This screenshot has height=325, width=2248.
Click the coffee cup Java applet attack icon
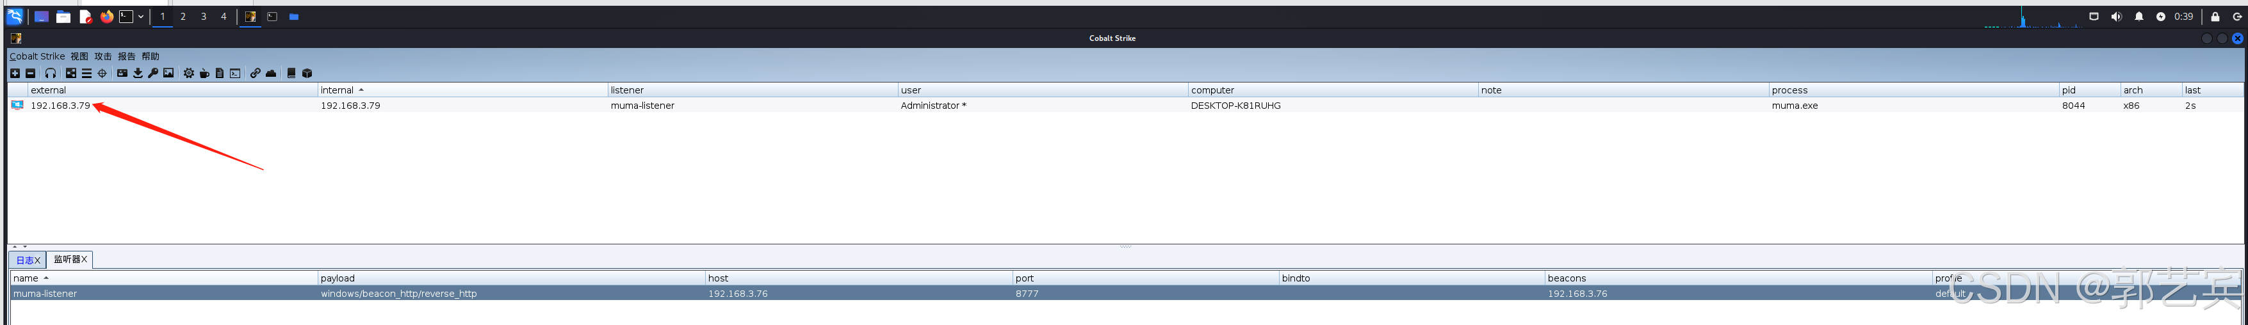point(204,73)
